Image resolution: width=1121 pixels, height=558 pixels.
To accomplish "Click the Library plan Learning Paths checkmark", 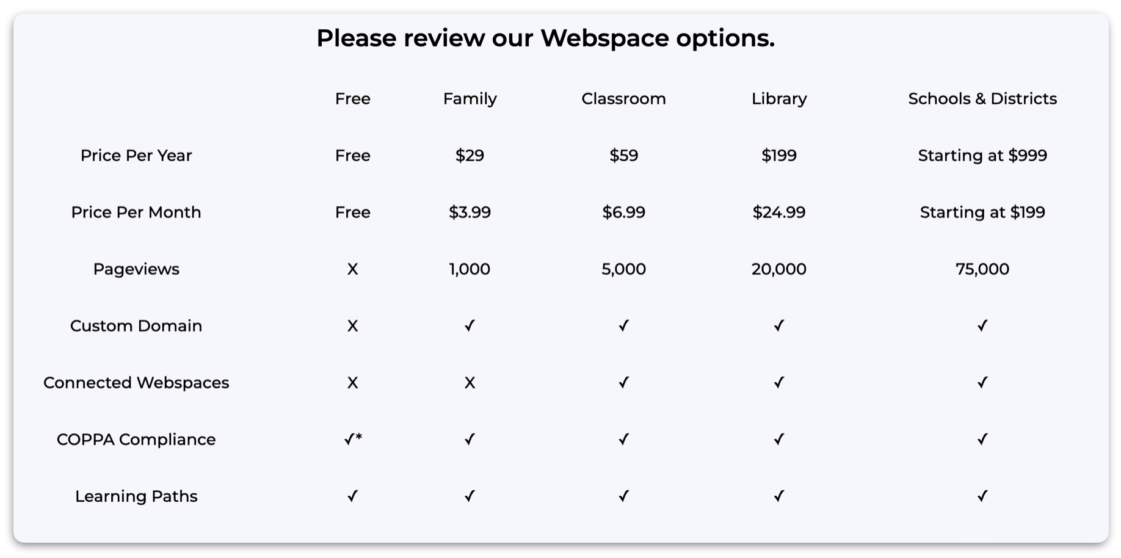I will pyautogui.click(x=778, y=496).
